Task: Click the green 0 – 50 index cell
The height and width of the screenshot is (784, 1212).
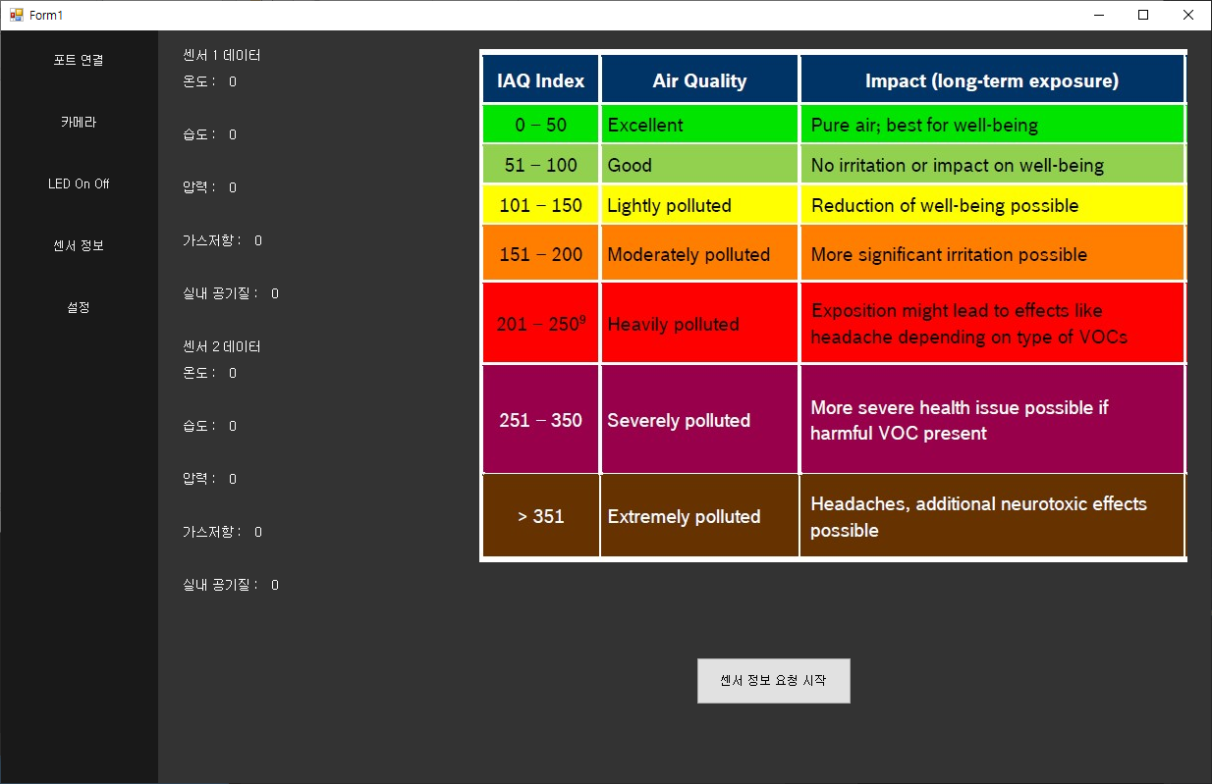Action: pyautogui.click(x=541, y=125)
